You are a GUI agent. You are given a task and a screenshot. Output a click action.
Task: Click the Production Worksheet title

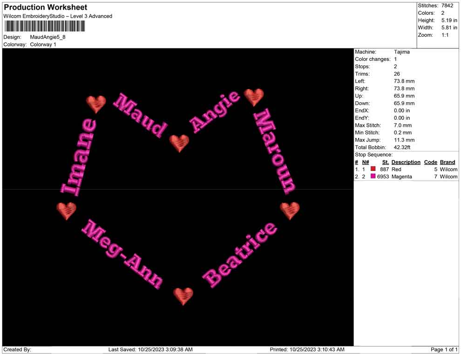pos(46,7)
